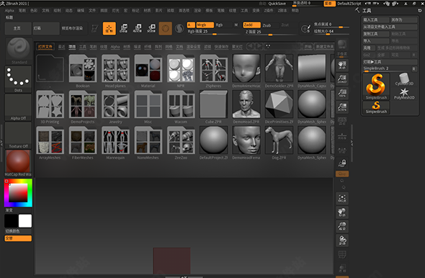Click the Zoom2D magnifier icon
The width and height of the screenshot is (425, 278).
[342, 79]
